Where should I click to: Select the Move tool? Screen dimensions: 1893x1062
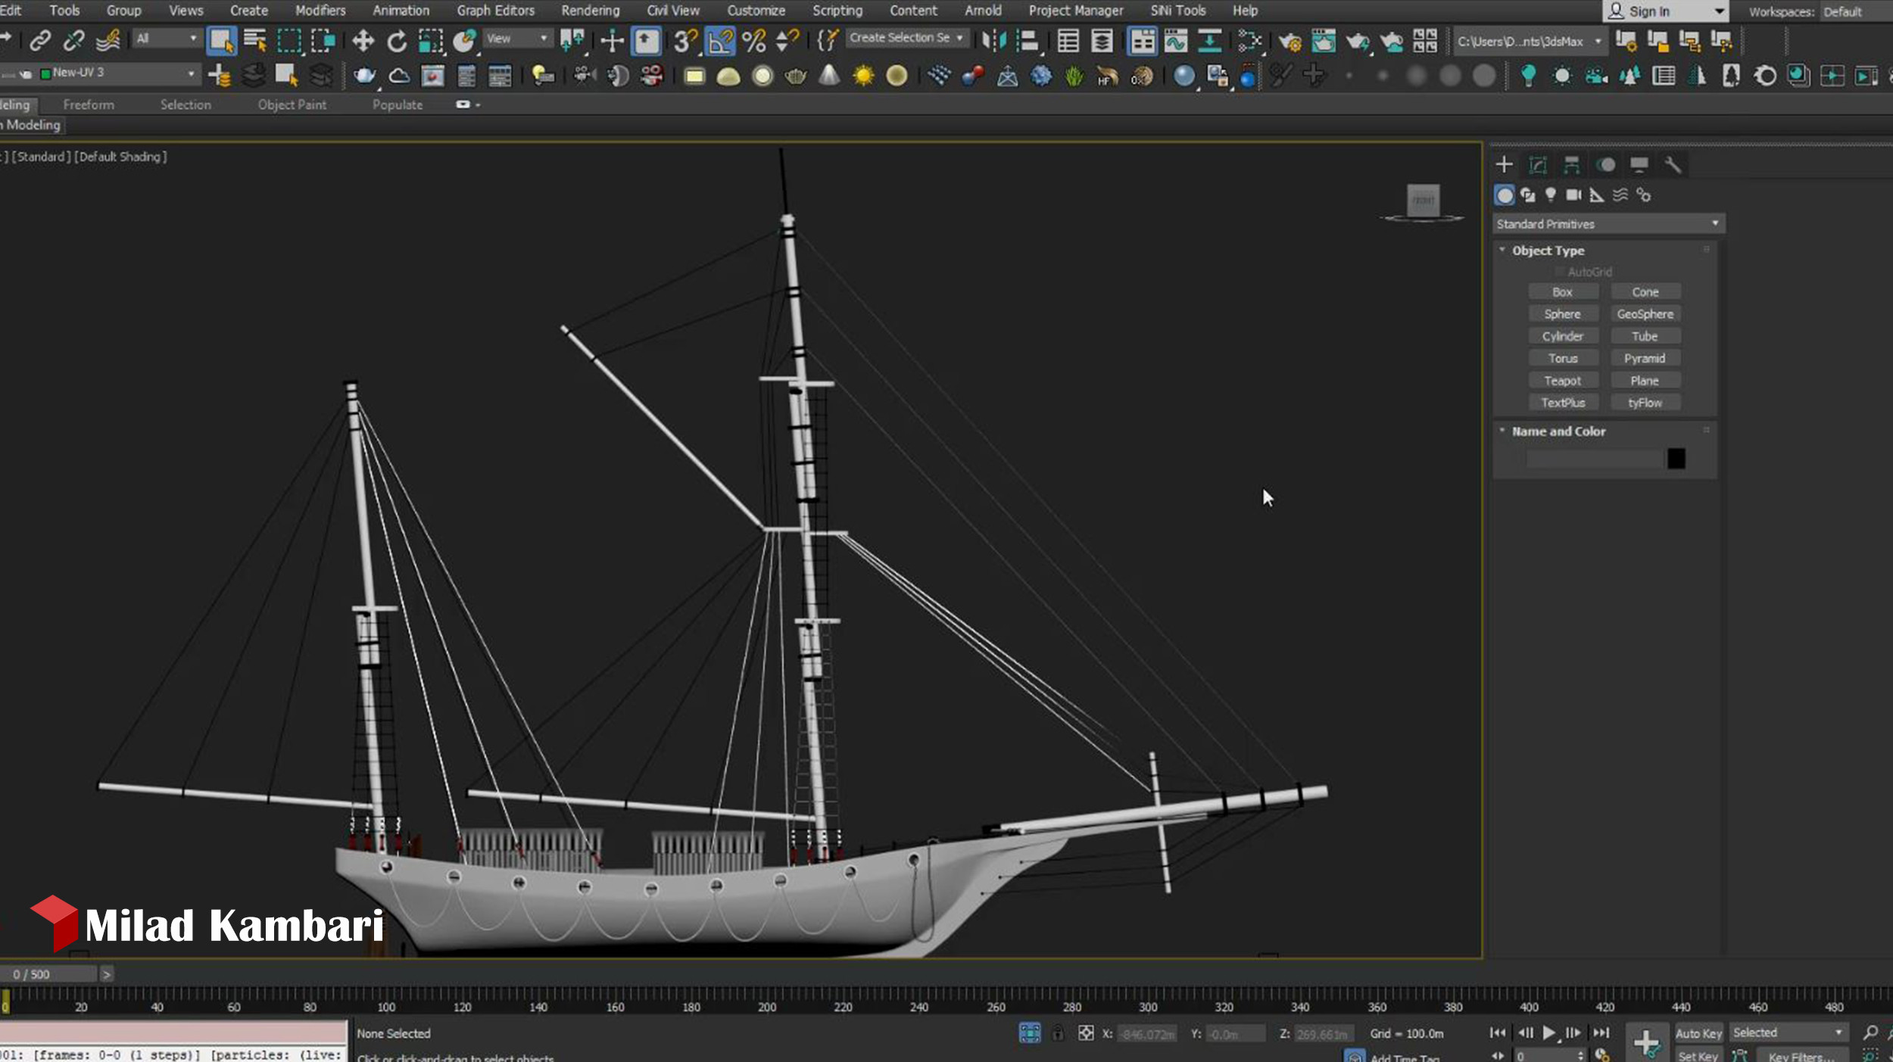(363, 41)
